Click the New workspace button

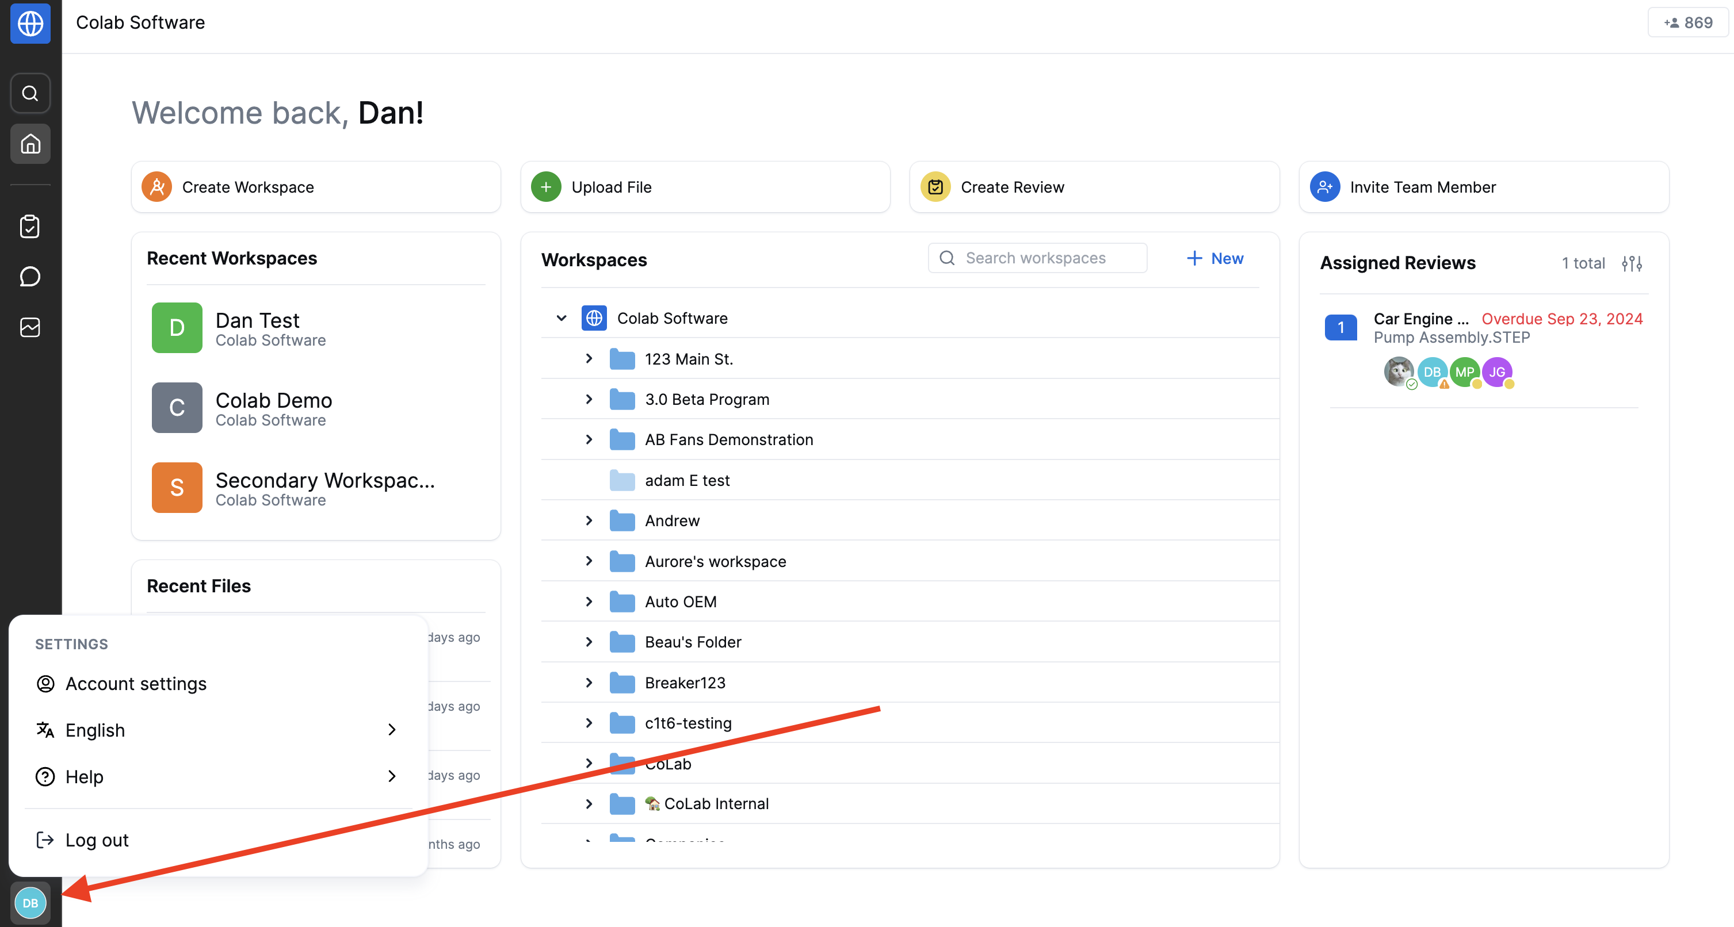click(1215, 258)
